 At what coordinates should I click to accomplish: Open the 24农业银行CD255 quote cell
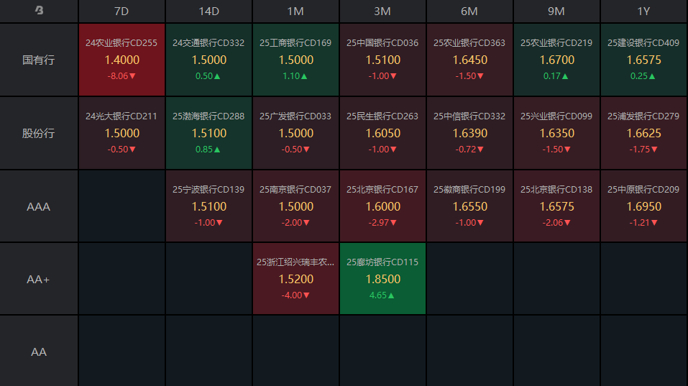point(121,60)
